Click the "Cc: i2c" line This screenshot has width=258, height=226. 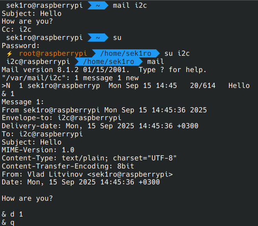(x=16, y=30)
